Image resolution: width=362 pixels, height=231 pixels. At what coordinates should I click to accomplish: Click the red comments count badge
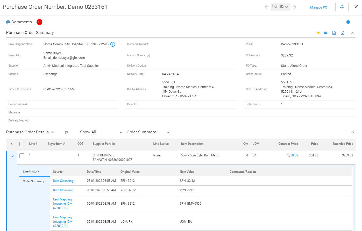click(x=39, y=22)
